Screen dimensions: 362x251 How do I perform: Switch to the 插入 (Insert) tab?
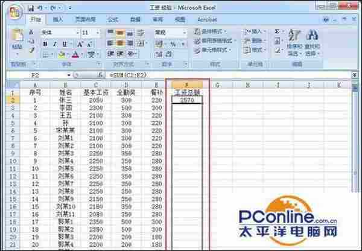pyautogui.click(x=58, y=20)
